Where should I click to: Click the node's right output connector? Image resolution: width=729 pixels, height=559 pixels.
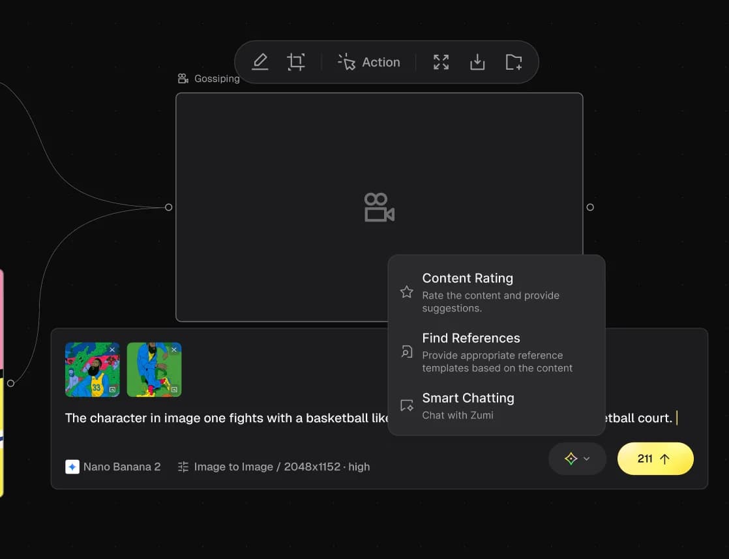tap(590, 207)
